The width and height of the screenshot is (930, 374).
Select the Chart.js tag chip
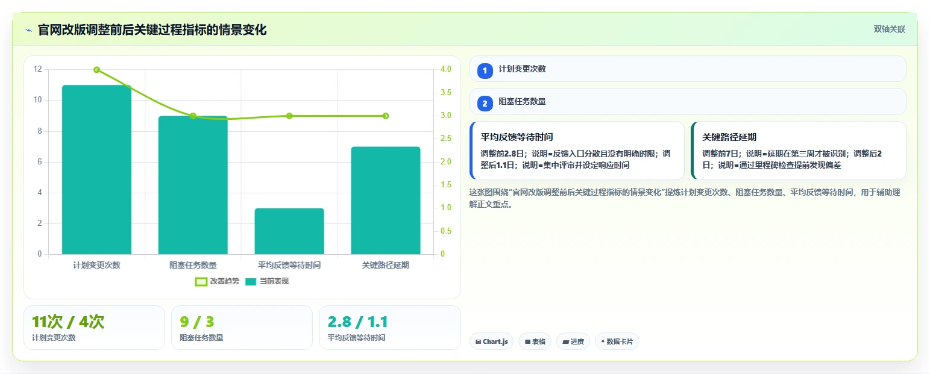pos(491,341)
